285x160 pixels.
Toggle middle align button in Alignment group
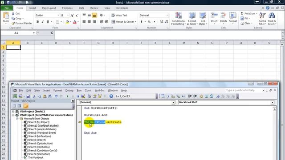(x=89, y=16)
